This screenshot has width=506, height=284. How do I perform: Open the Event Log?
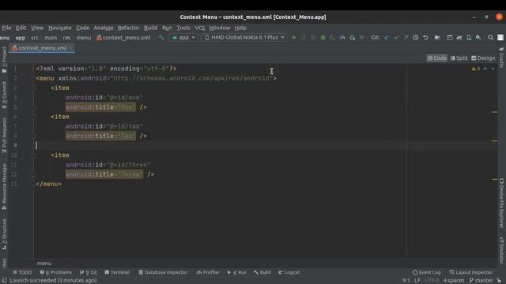(426, 272)
